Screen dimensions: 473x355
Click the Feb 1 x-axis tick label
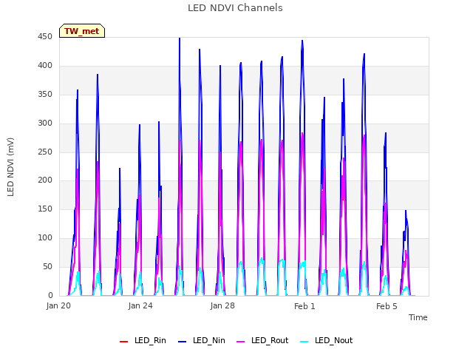pos(304,306)
